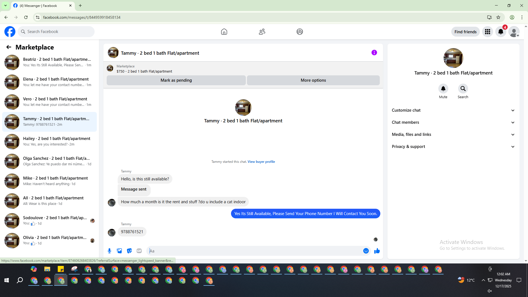Open Sticky Notes from the taskbar
Image resolution: width=528 pixels, height=297 pixels.
point(61,269)
